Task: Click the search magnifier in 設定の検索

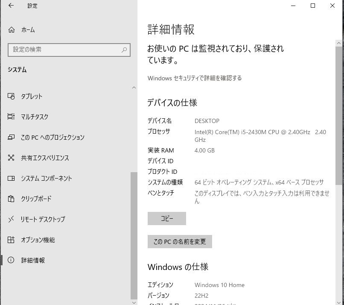Action: coord(124,50)
